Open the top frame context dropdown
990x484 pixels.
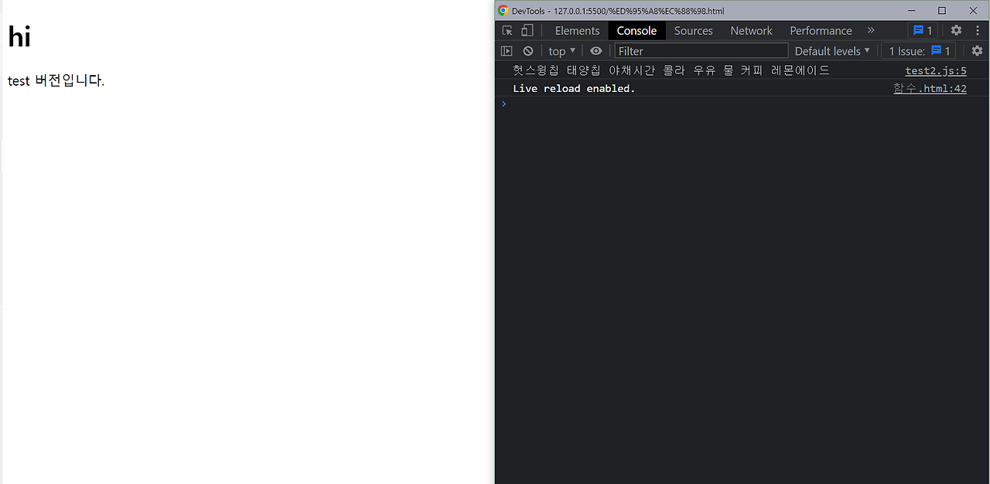tap(561, 50)
